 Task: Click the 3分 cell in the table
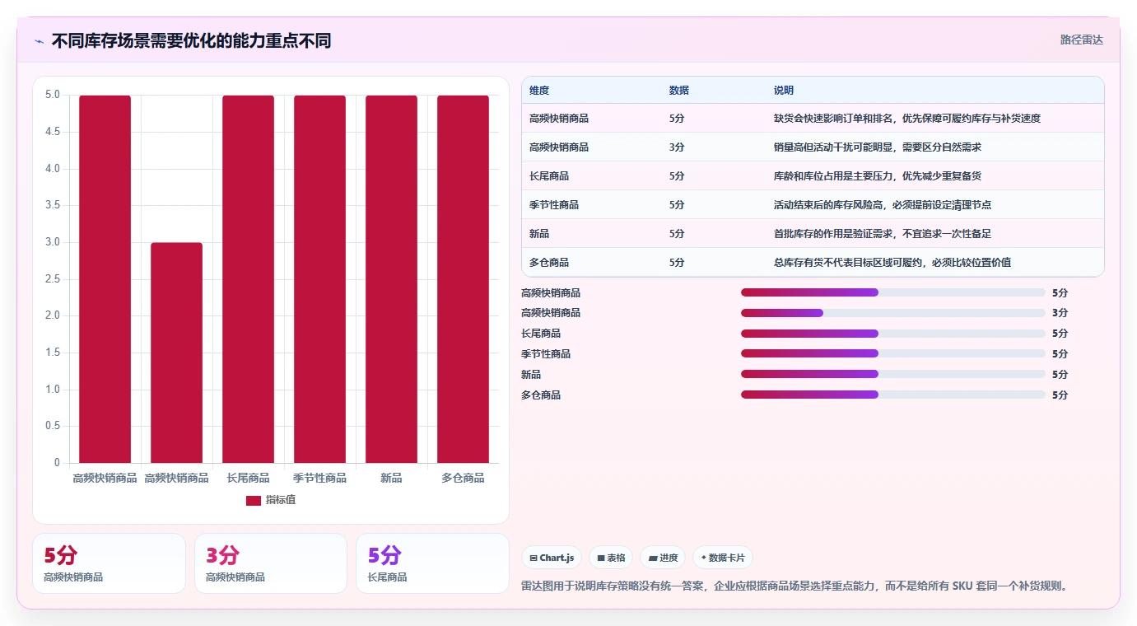pyautogui.click(x=677, y=147)
